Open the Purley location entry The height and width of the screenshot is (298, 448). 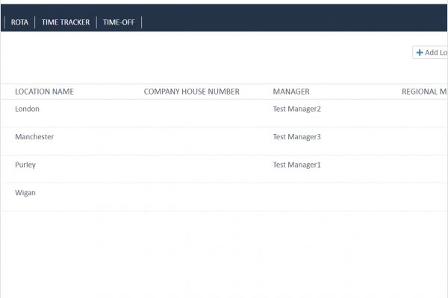(25, 165)
